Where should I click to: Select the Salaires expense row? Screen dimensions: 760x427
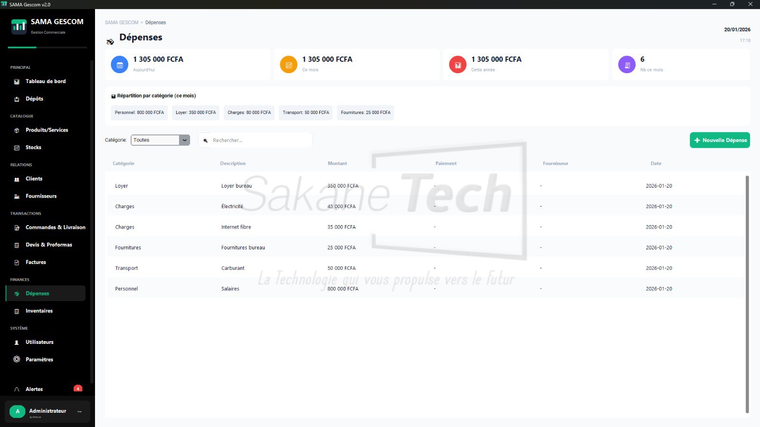point(426,289)
